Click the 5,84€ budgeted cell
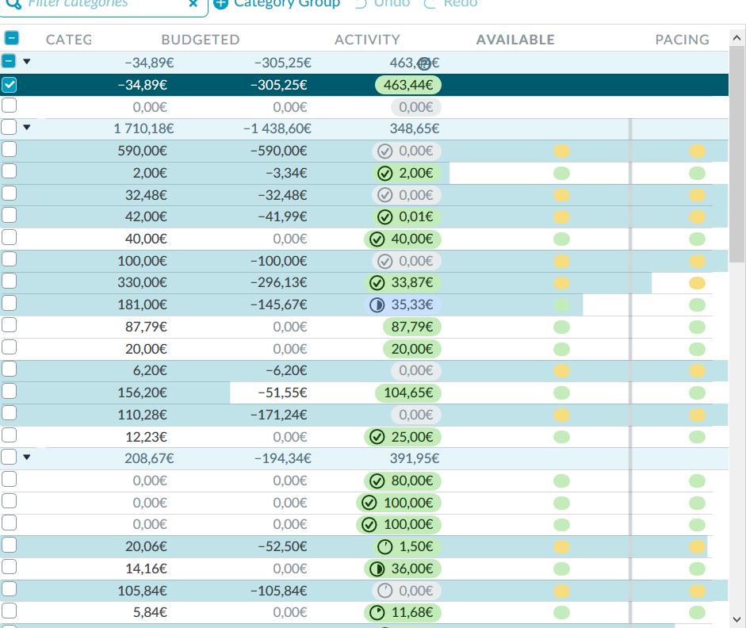This screenshot has height=628, width=746. pos(150,613)
